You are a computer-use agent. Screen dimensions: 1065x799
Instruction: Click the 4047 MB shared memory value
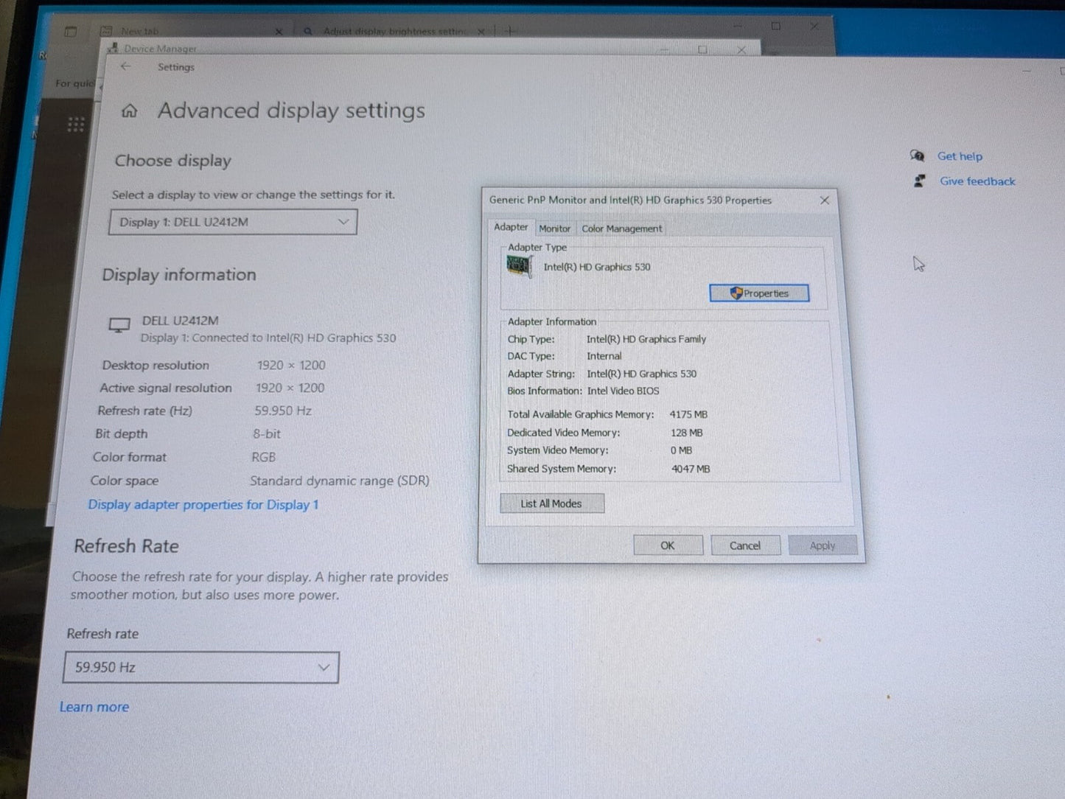691,469
